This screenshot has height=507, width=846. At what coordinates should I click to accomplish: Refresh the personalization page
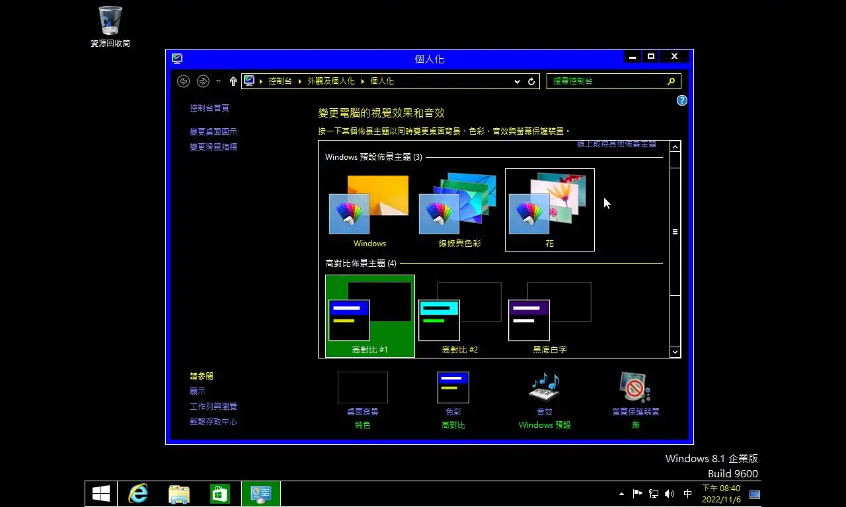coord(531,81)
